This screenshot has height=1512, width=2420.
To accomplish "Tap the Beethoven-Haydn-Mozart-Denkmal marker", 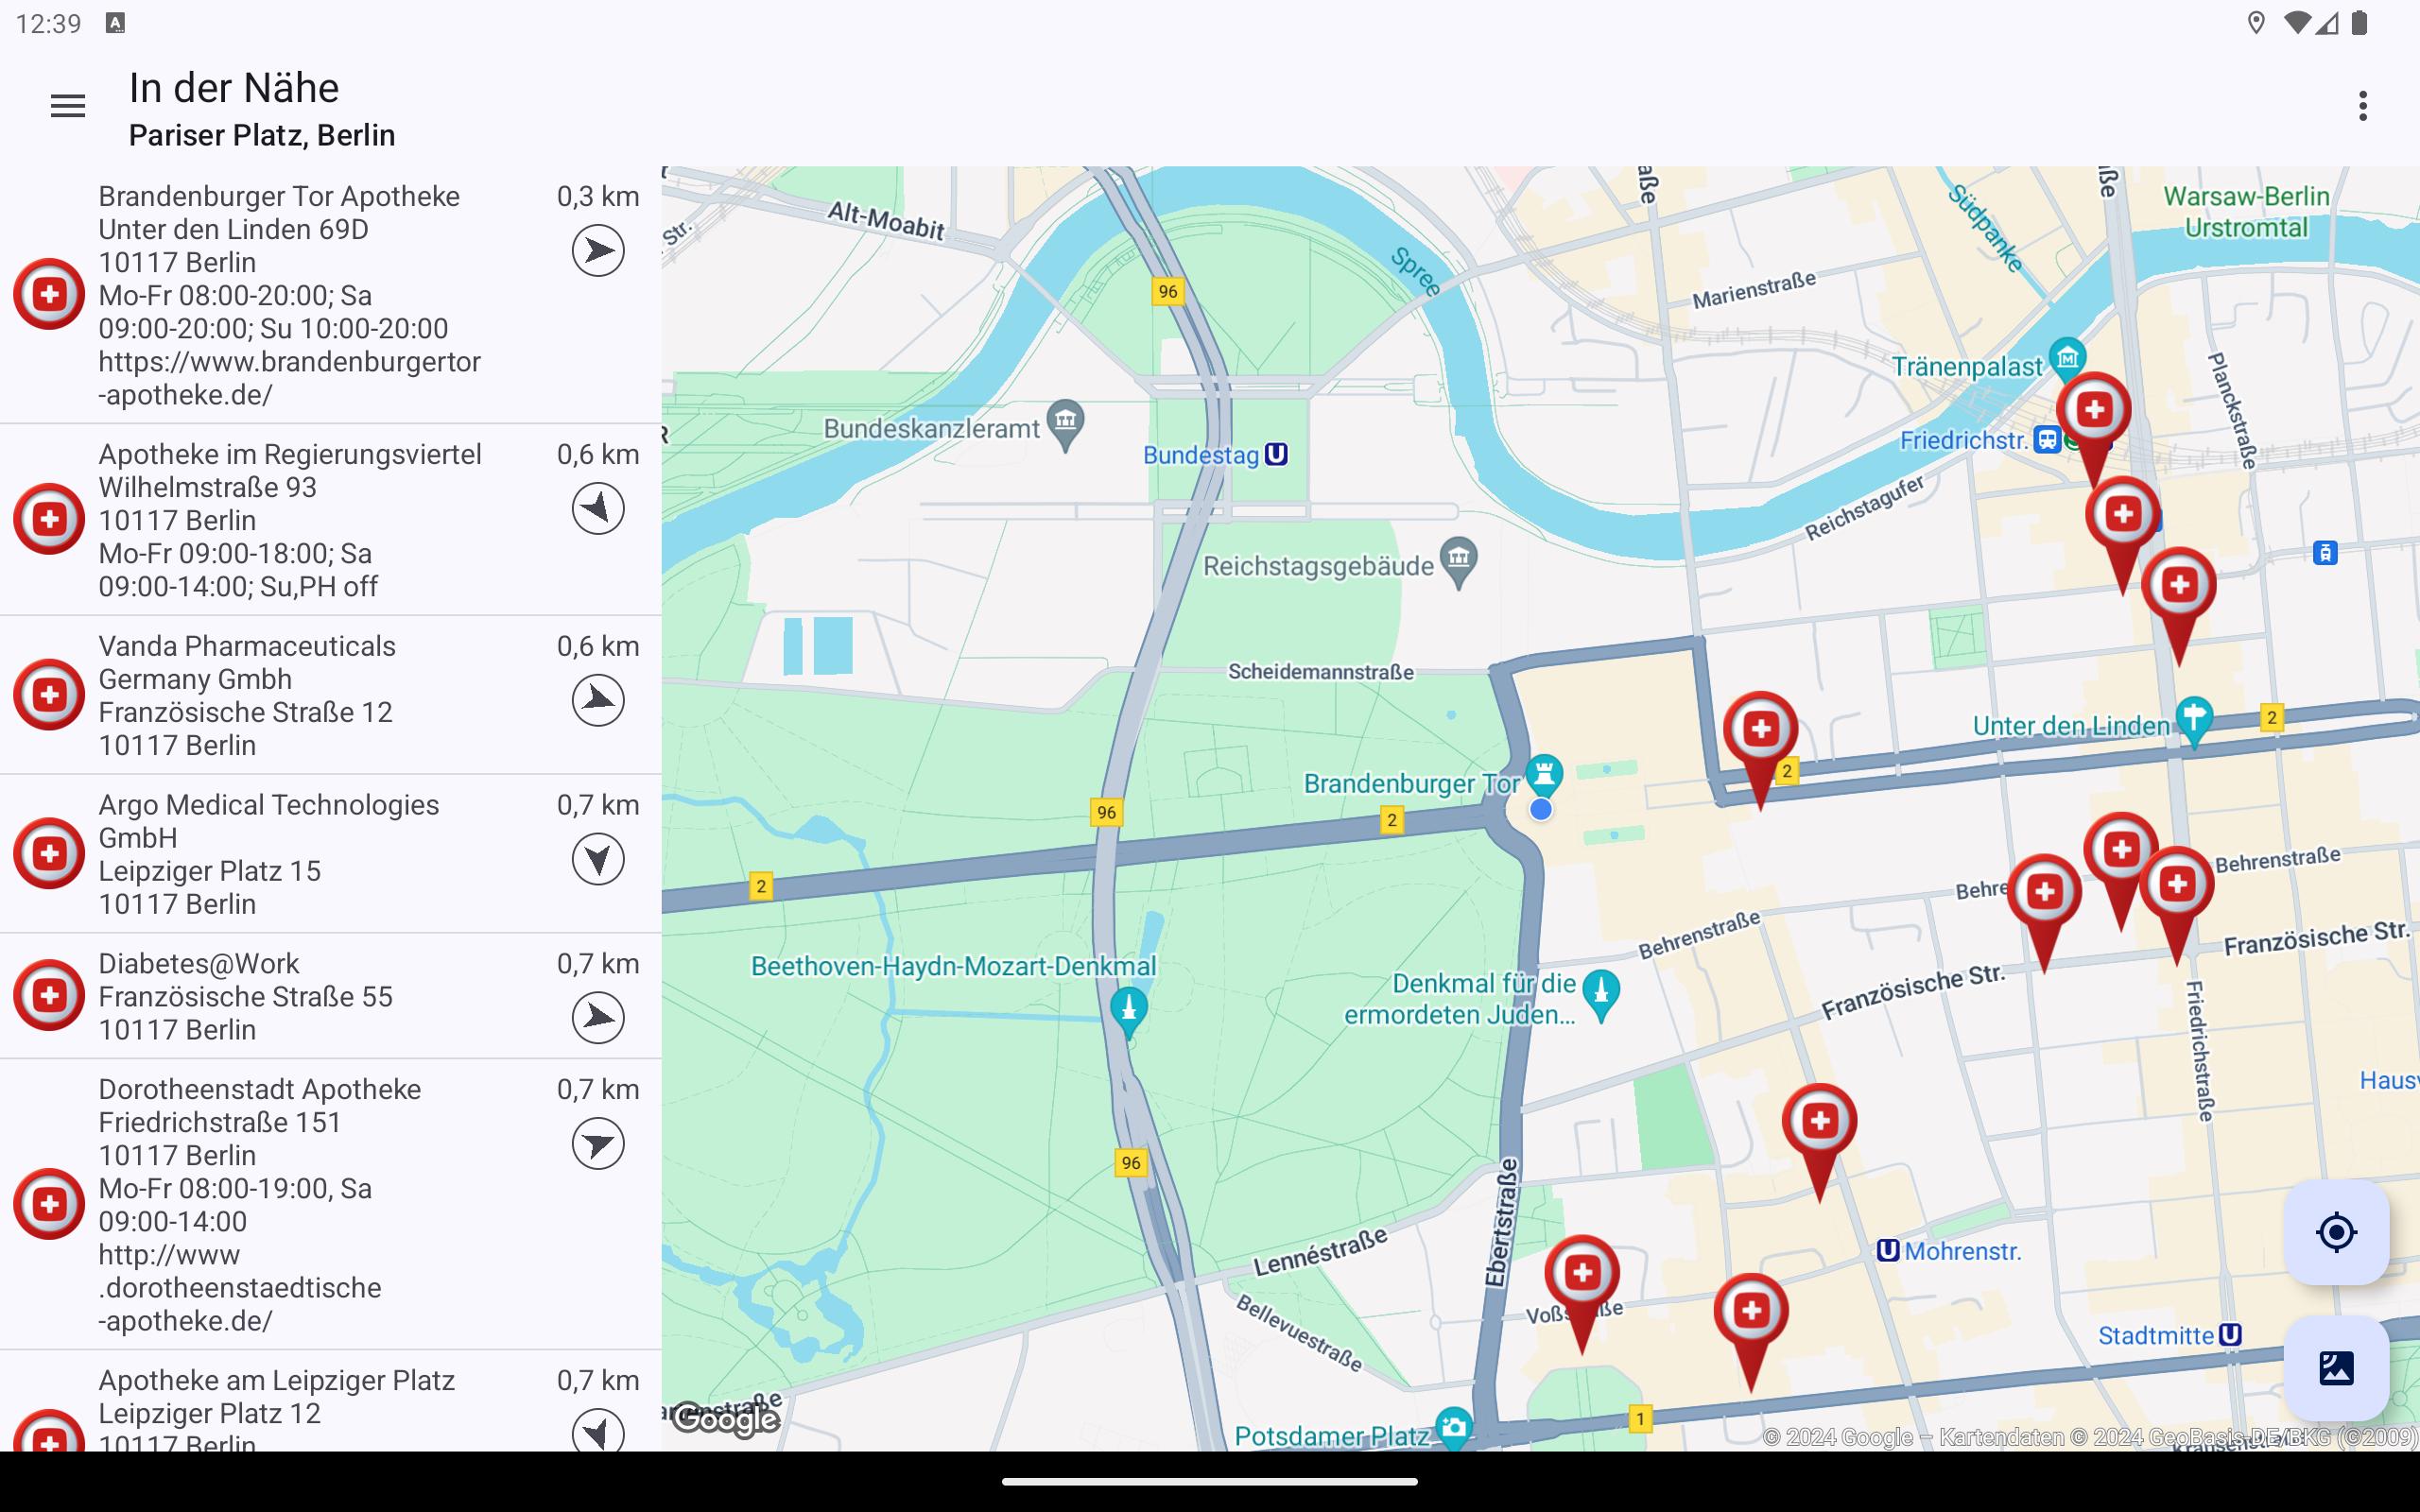I will 1129,1012.
